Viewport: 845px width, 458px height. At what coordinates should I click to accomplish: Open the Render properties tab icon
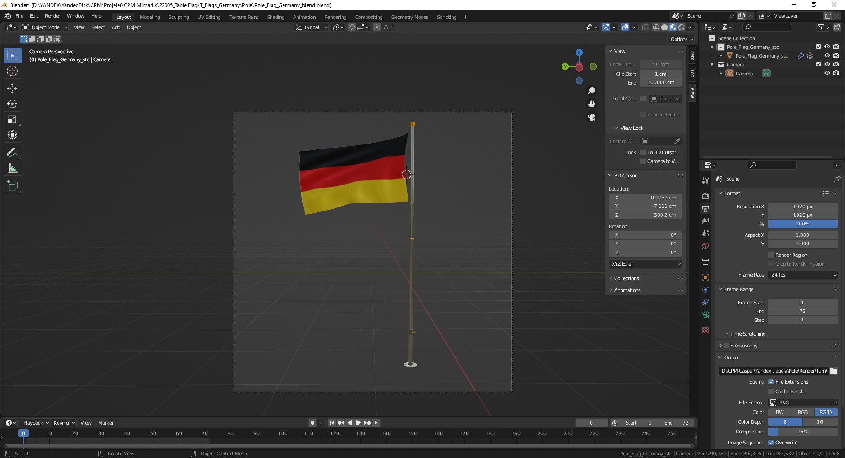pyautogui.click(x=705, y=196)
